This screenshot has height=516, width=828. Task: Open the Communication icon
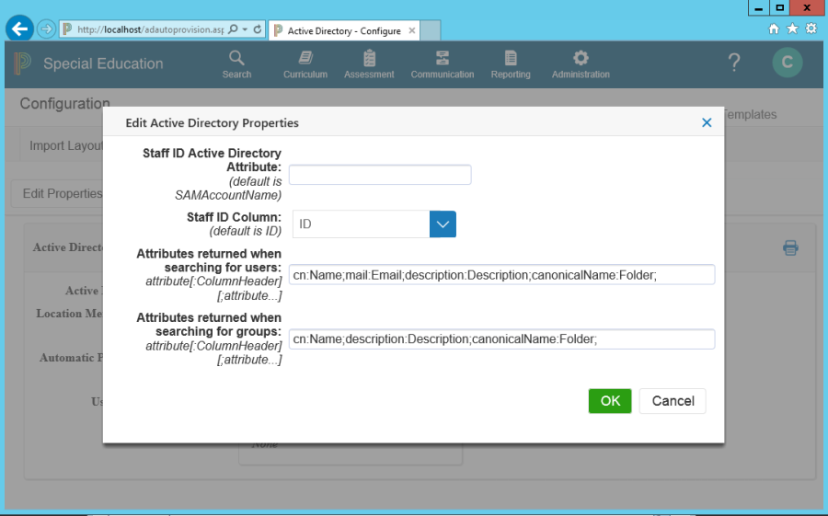(x=443, y=59)
